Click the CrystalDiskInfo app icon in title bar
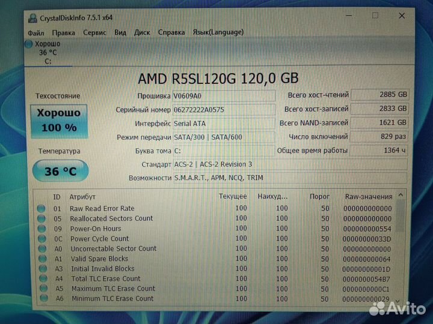 click(x=32, y=19)
